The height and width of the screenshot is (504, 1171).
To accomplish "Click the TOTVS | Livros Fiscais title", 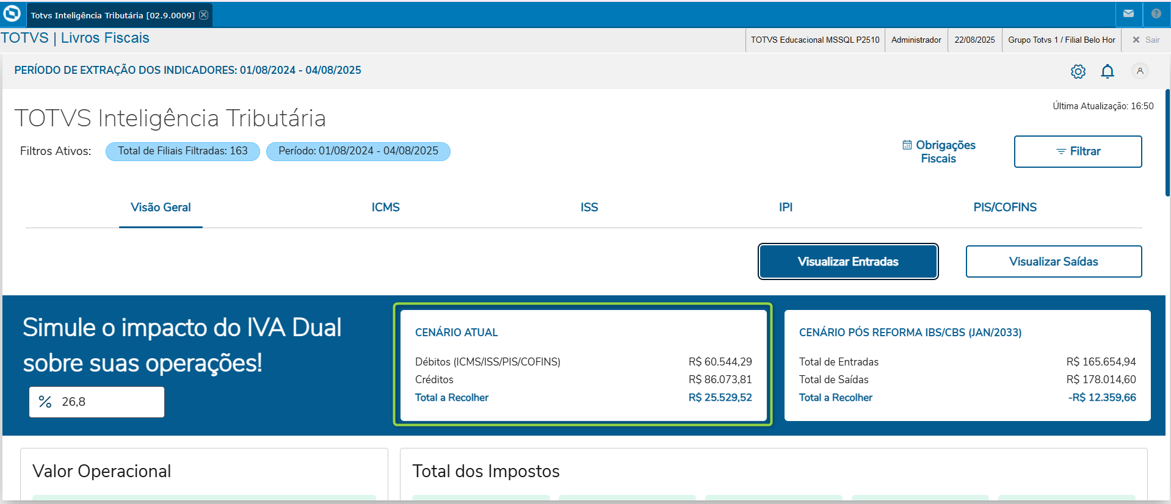I will click(x=75, y=38).
